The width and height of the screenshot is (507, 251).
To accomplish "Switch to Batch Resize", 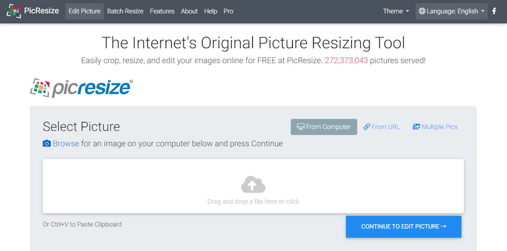I will pos(125,11).
